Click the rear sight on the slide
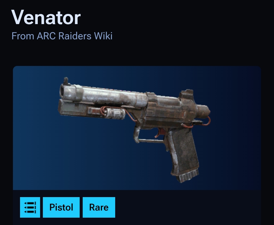The image size is (274, 225). 187,95
